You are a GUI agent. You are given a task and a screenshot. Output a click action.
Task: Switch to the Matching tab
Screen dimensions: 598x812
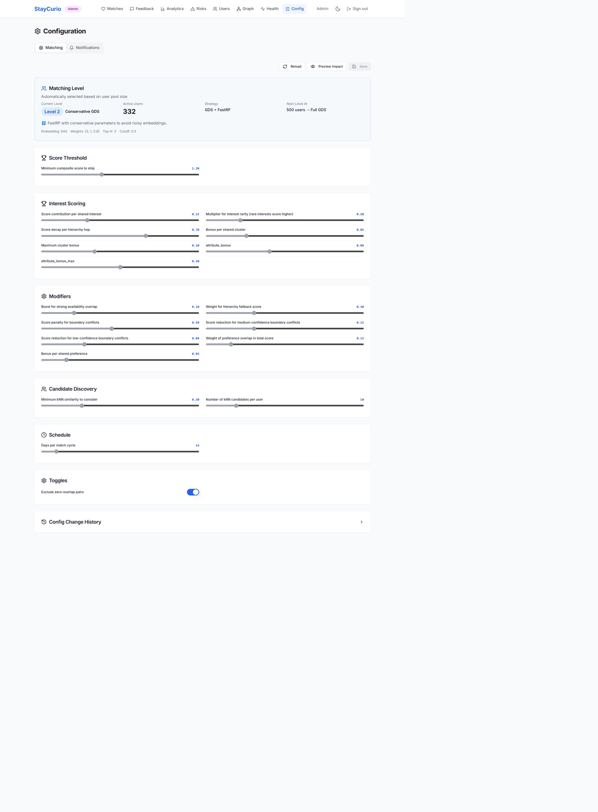click(x=51, y=48)
